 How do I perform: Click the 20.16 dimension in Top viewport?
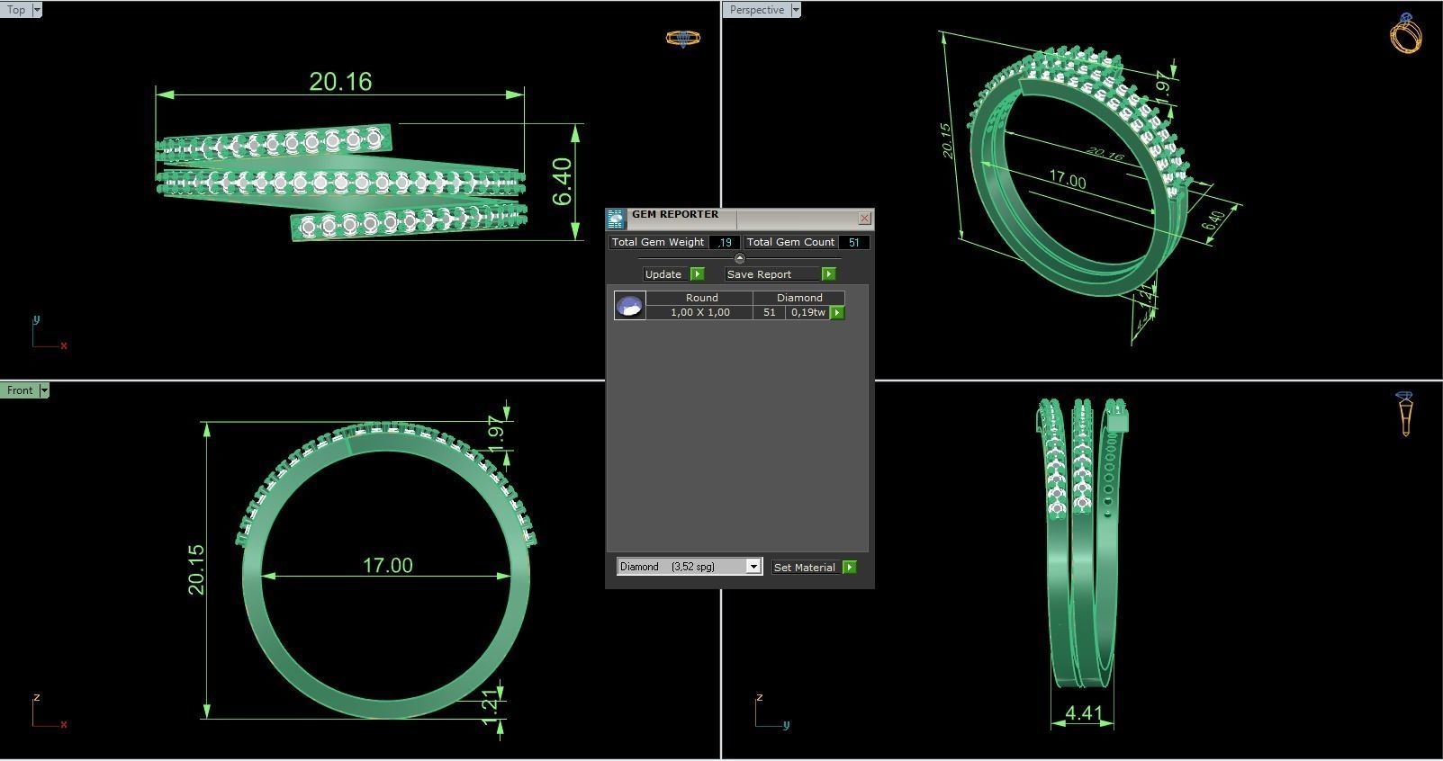pyautogui.click(x=340, y=82)
